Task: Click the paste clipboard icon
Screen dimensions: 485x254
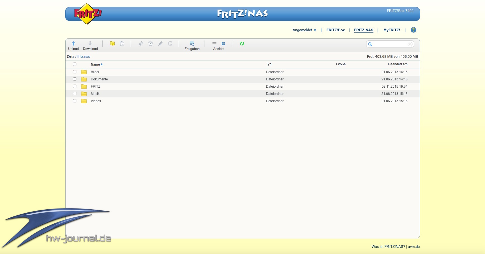Action: click(122, 44)
